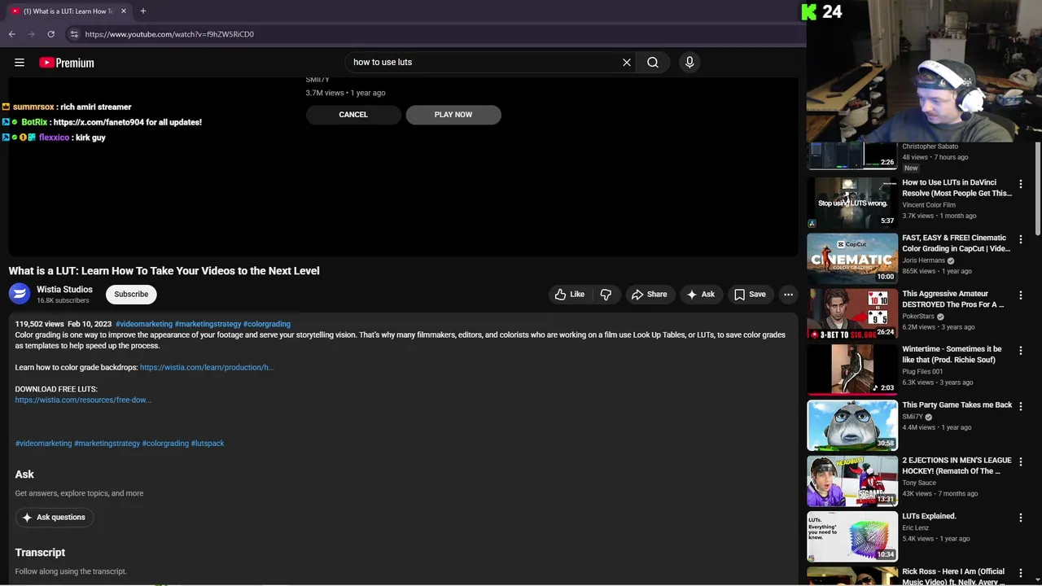Close the 'What is a LUT' tab
The height and width of the screenshot is (586, 1042).
[124, 11]
